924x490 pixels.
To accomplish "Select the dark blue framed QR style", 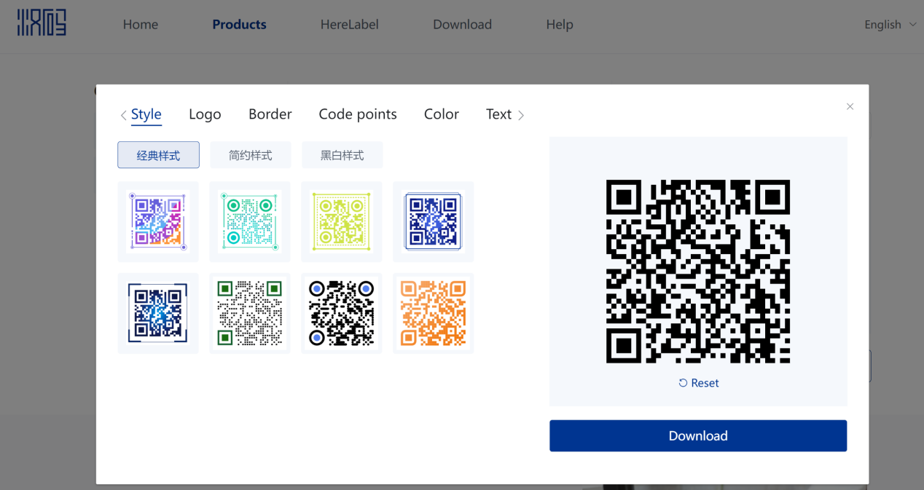I will click(434, 221).
